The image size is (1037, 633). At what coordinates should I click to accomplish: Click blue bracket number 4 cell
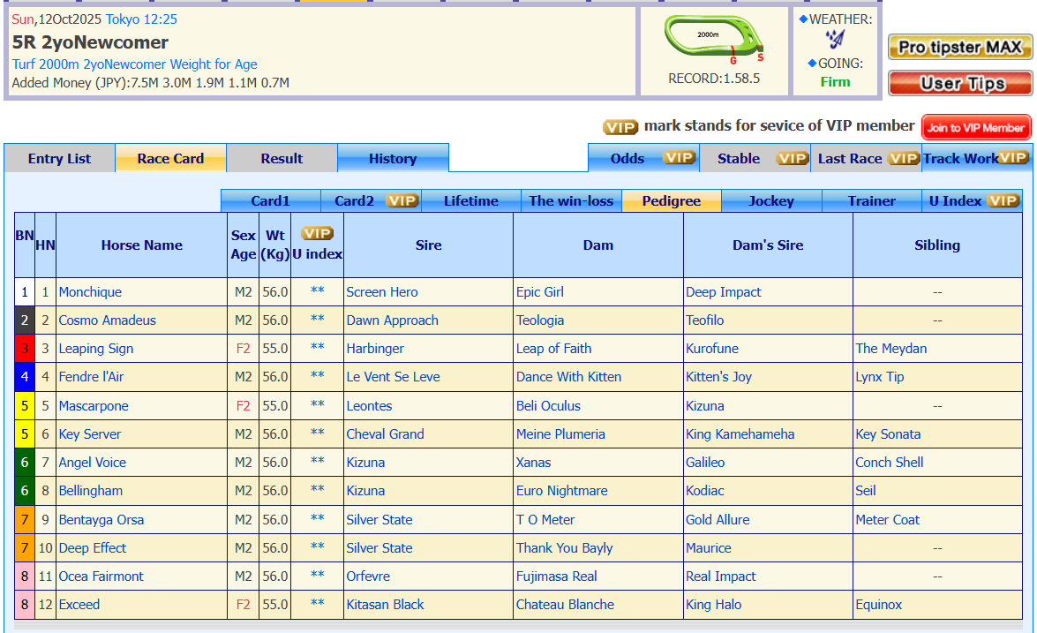coord(25,377)
